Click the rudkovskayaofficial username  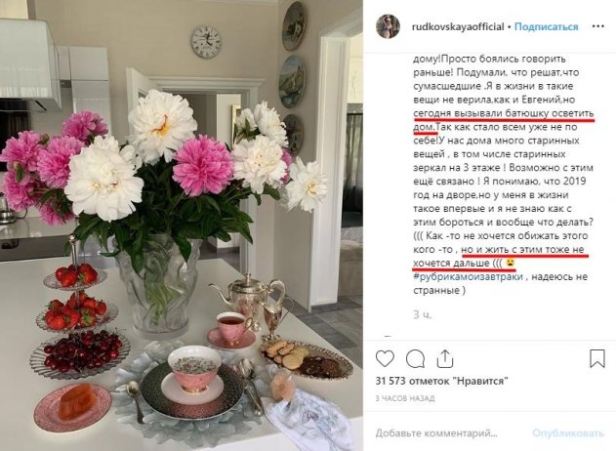[x=458, y=26]
